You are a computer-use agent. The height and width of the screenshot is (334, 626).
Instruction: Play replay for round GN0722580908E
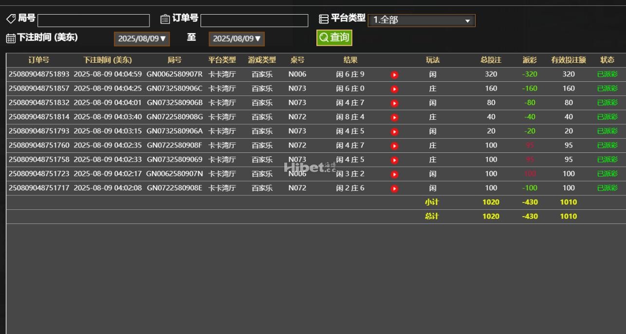click(394, 188)
